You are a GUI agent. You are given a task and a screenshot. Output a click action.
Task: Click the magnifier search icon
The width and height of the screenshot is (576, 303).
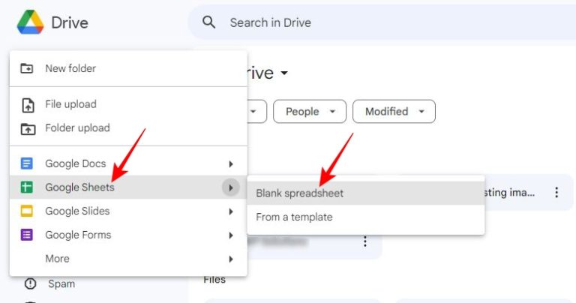tap(208, 22)
